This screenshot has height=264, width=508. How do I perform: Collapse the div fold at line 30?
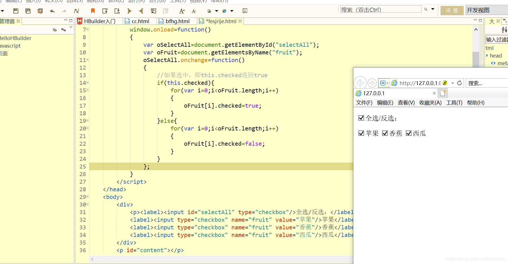pyautogui.click(x=87, y=204)
